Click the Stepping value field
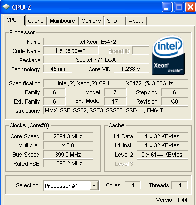 tap(175, 92)
